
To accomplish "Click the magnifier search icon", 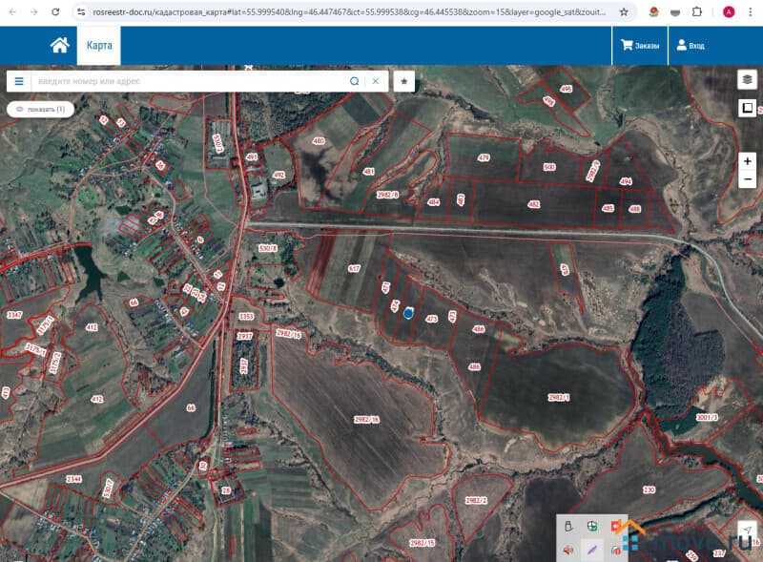I will tap(355, 81).
